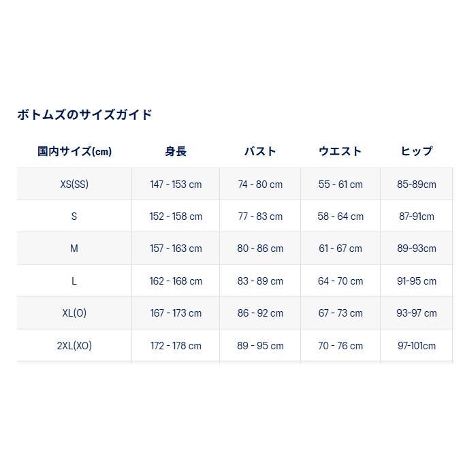Click the ボトムズのサイズガイド heading
The height and width of the screenshot is (463, 463).
[84, 114]
